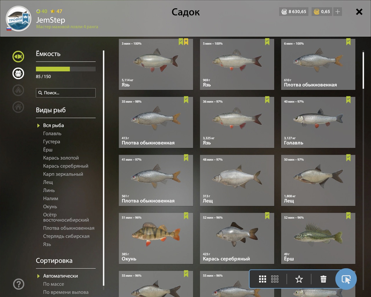This screenshot has height=297, width=371.
Task: Click the Поиск search field
Action: coord(66,93)
